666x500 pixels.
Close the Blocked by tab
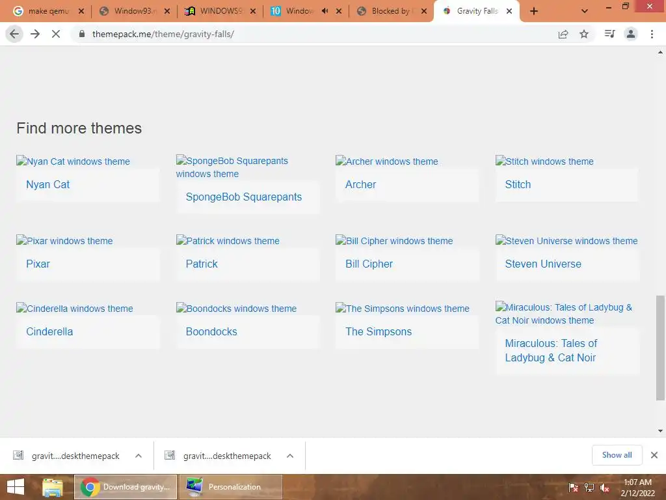click(424, 12)
